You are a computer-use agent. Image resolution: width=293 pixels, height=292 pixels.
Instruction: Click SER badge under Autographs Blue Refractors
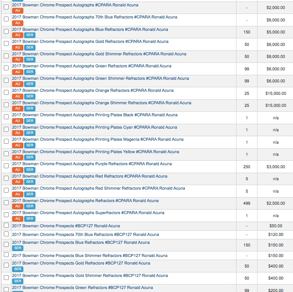point(30,35)
